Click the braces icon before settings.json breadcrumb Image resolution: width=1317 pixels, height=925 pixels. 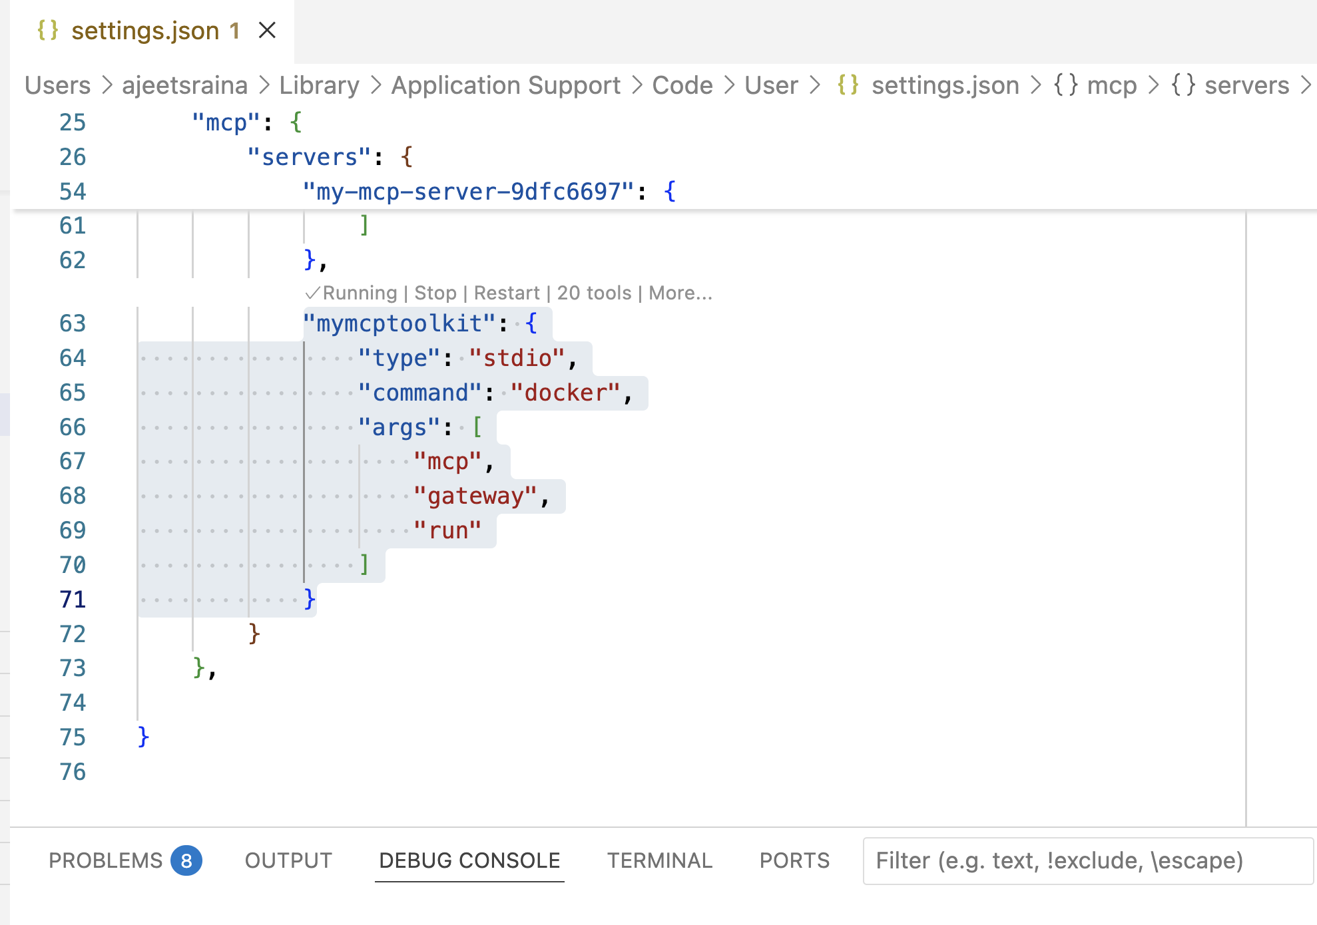click(x=848, y=85)
